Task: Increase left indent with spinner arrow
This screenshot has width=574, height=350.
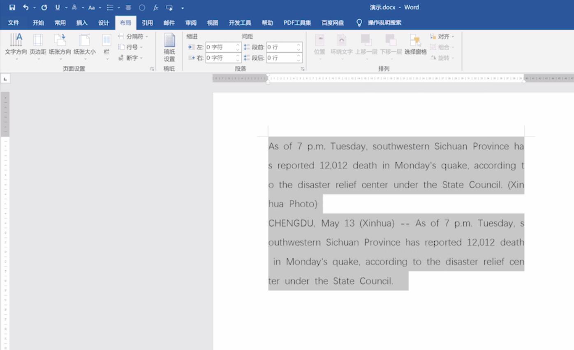Action: pyautogui.click(x=238, y=45)
